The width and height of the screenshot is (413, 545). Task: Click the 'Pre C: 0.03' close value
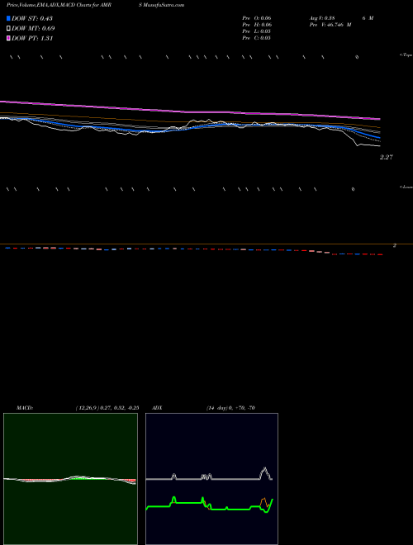[257, 38]
